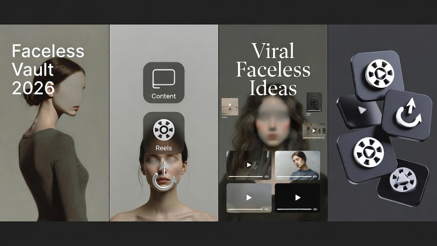Open the Reels app tile
The height and width of the screenshot is (246, 437).
[163, 133]
